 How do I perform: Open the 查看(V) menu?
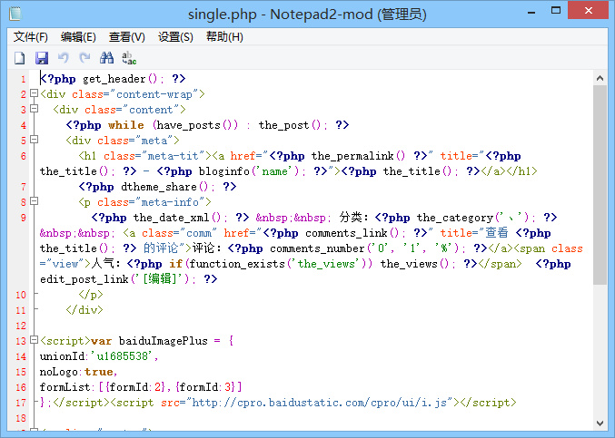pos(126,37)
